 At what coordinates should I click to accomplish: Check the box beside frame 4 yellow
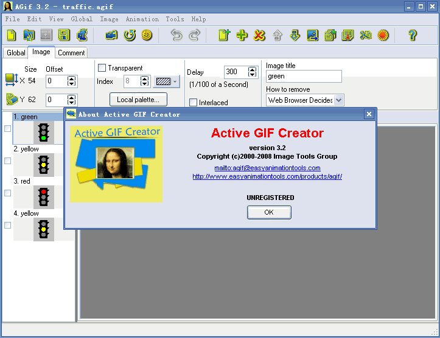tap(7, 226)
